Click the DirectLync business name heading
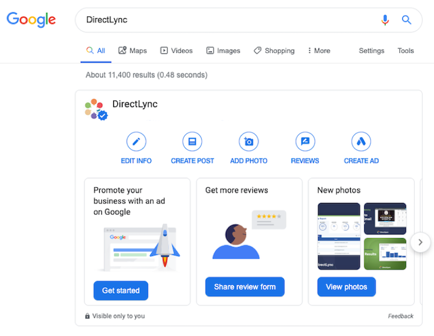Viewport: 434px width, 336px height. click(135, 104)
